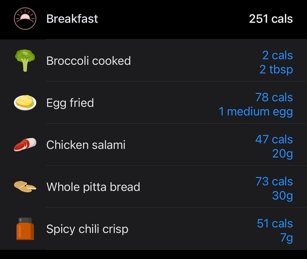The image size is (307, 259).
Task: Tap the 78 cals egg value
Action: point(274,97)
